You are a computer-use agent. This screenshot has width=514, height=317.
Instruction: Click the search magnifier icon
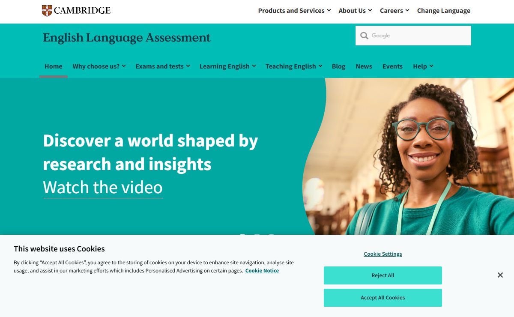(364, 36)
